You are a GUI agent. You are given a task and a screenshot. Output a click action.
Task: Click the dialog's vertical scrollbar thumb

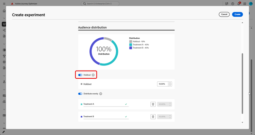pyautogui.click(x=242, y=83)
